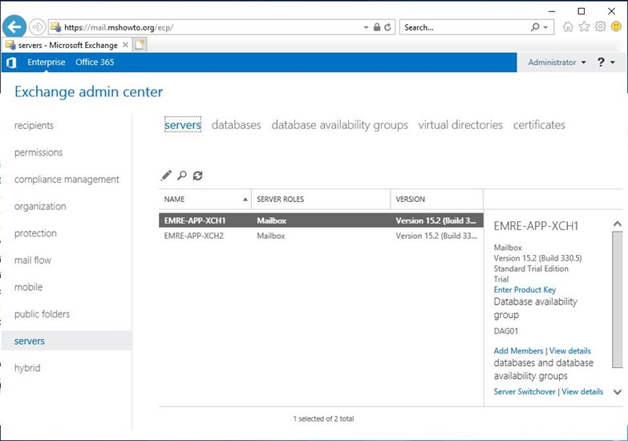Click View details next to Server Switchover
The width and height of the screenshot is (628, 441).
coord(582,392)
